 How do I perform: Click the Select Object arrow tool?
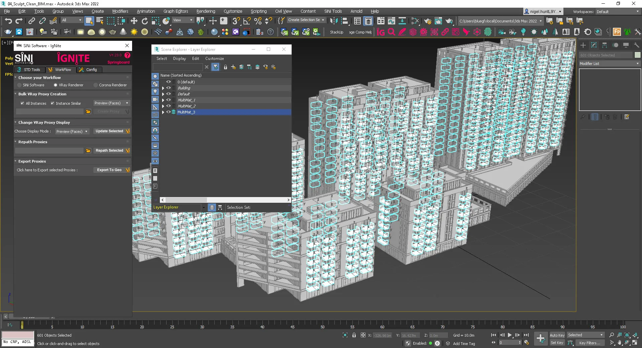89,21
